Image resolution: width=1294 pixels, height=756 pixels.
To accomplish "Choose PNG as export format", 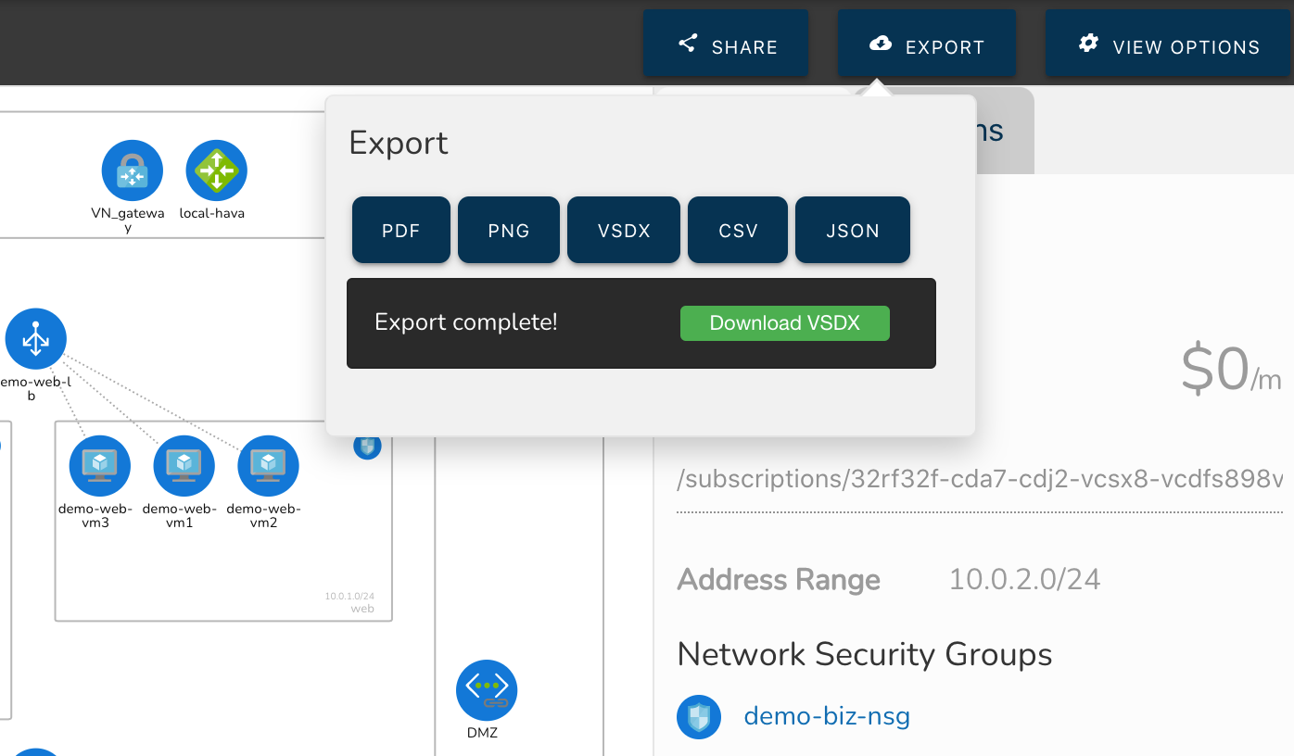I will pyautogui.click(x=508, y=230).
